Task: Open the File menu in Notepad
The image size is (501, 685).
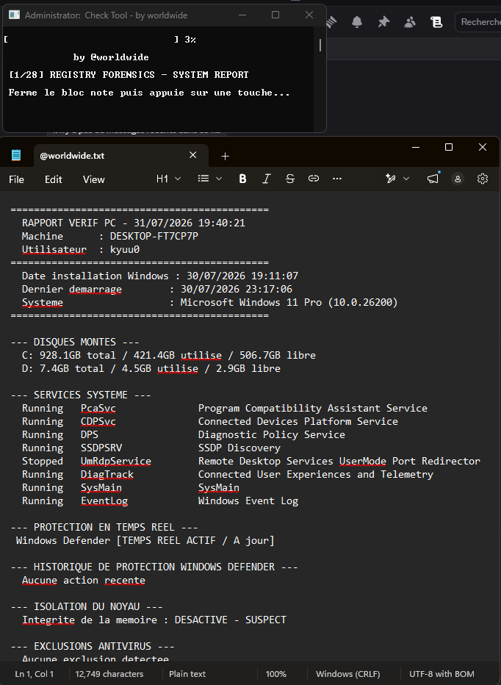Action: (x=17, y=179)
